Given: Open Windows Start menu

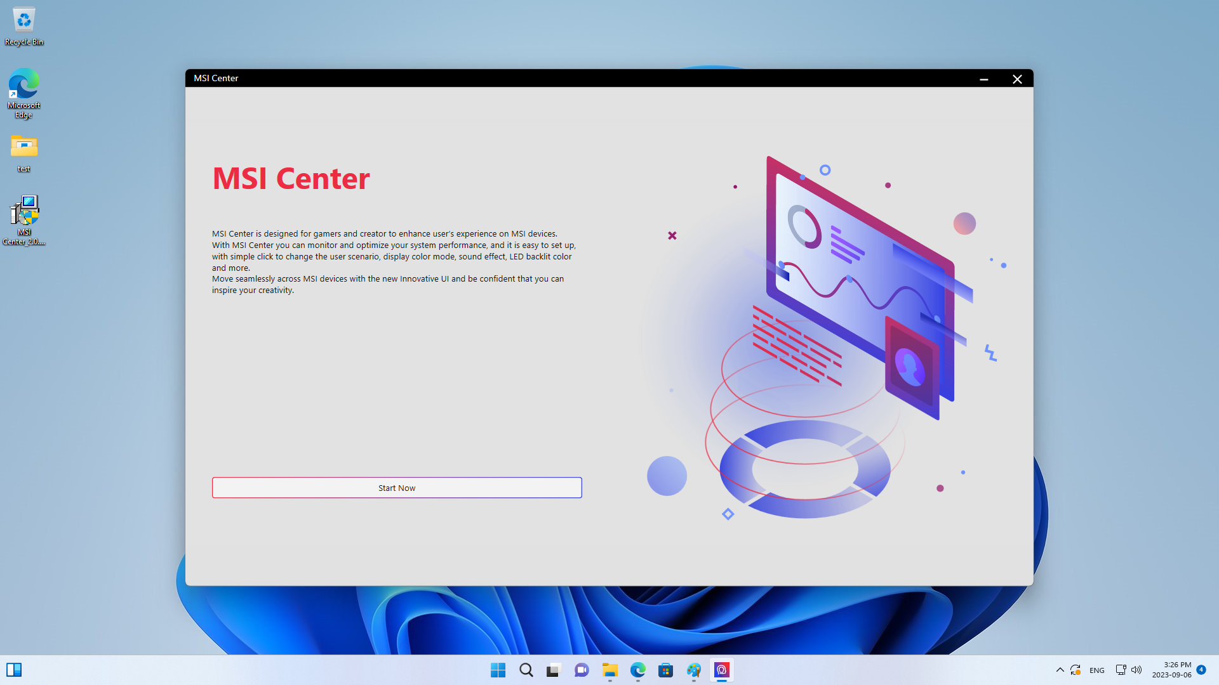Looking at the screenshot, I should (x=498, y=669).
